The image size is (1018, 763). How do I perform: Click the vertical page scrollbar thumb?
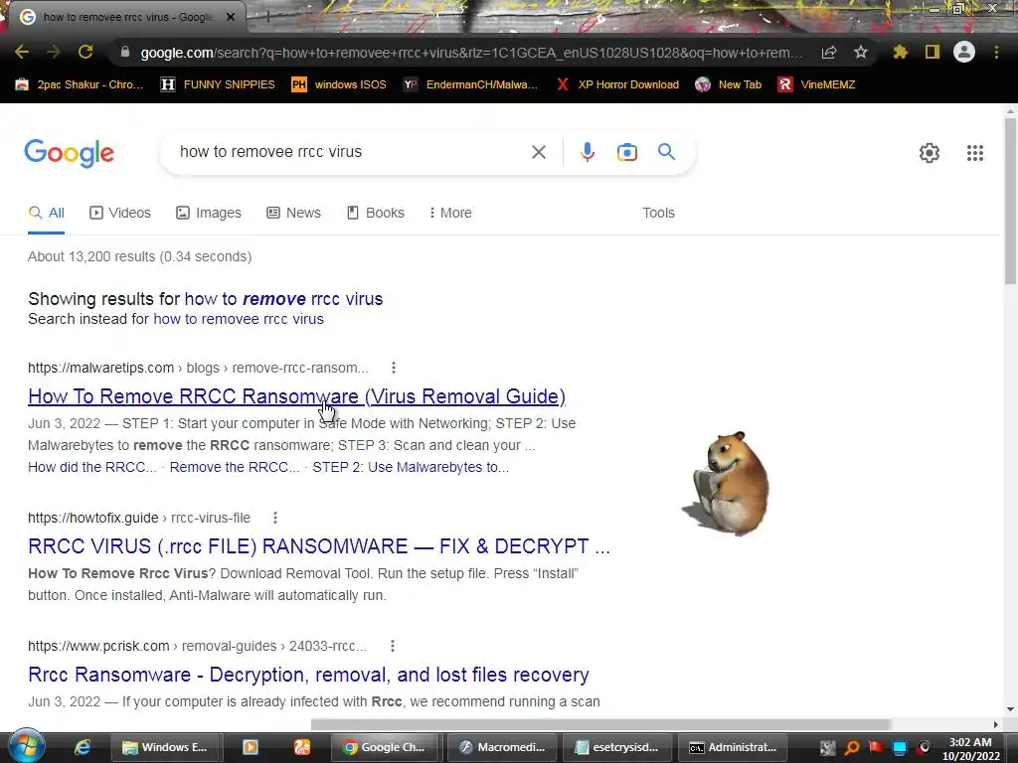pos(1010,201)
